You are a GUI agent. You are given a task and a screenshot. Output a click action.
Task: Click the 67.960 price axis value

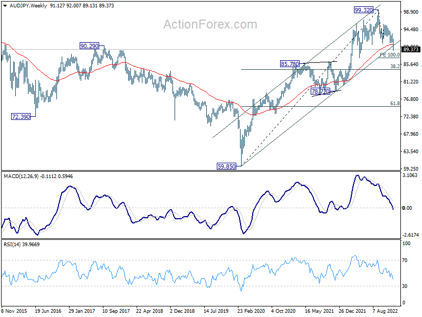coord(411,134)
